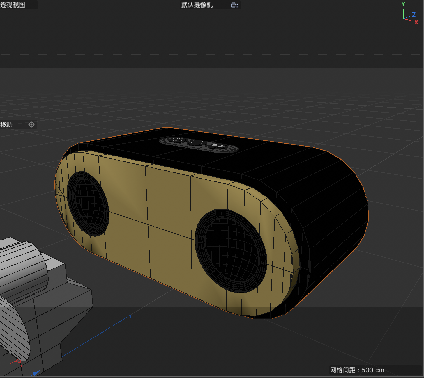Click the red X axis on the orientation gizmo
Viewport: 424px width, 378px height.
(416, 22)
